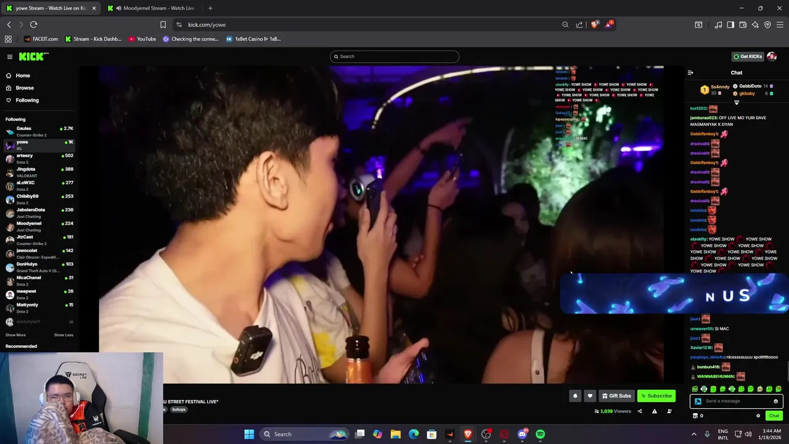The image size is (789, 444).
Task: Follow channel with the heart button
Action: pyautogui.click(x=590, y=396)
